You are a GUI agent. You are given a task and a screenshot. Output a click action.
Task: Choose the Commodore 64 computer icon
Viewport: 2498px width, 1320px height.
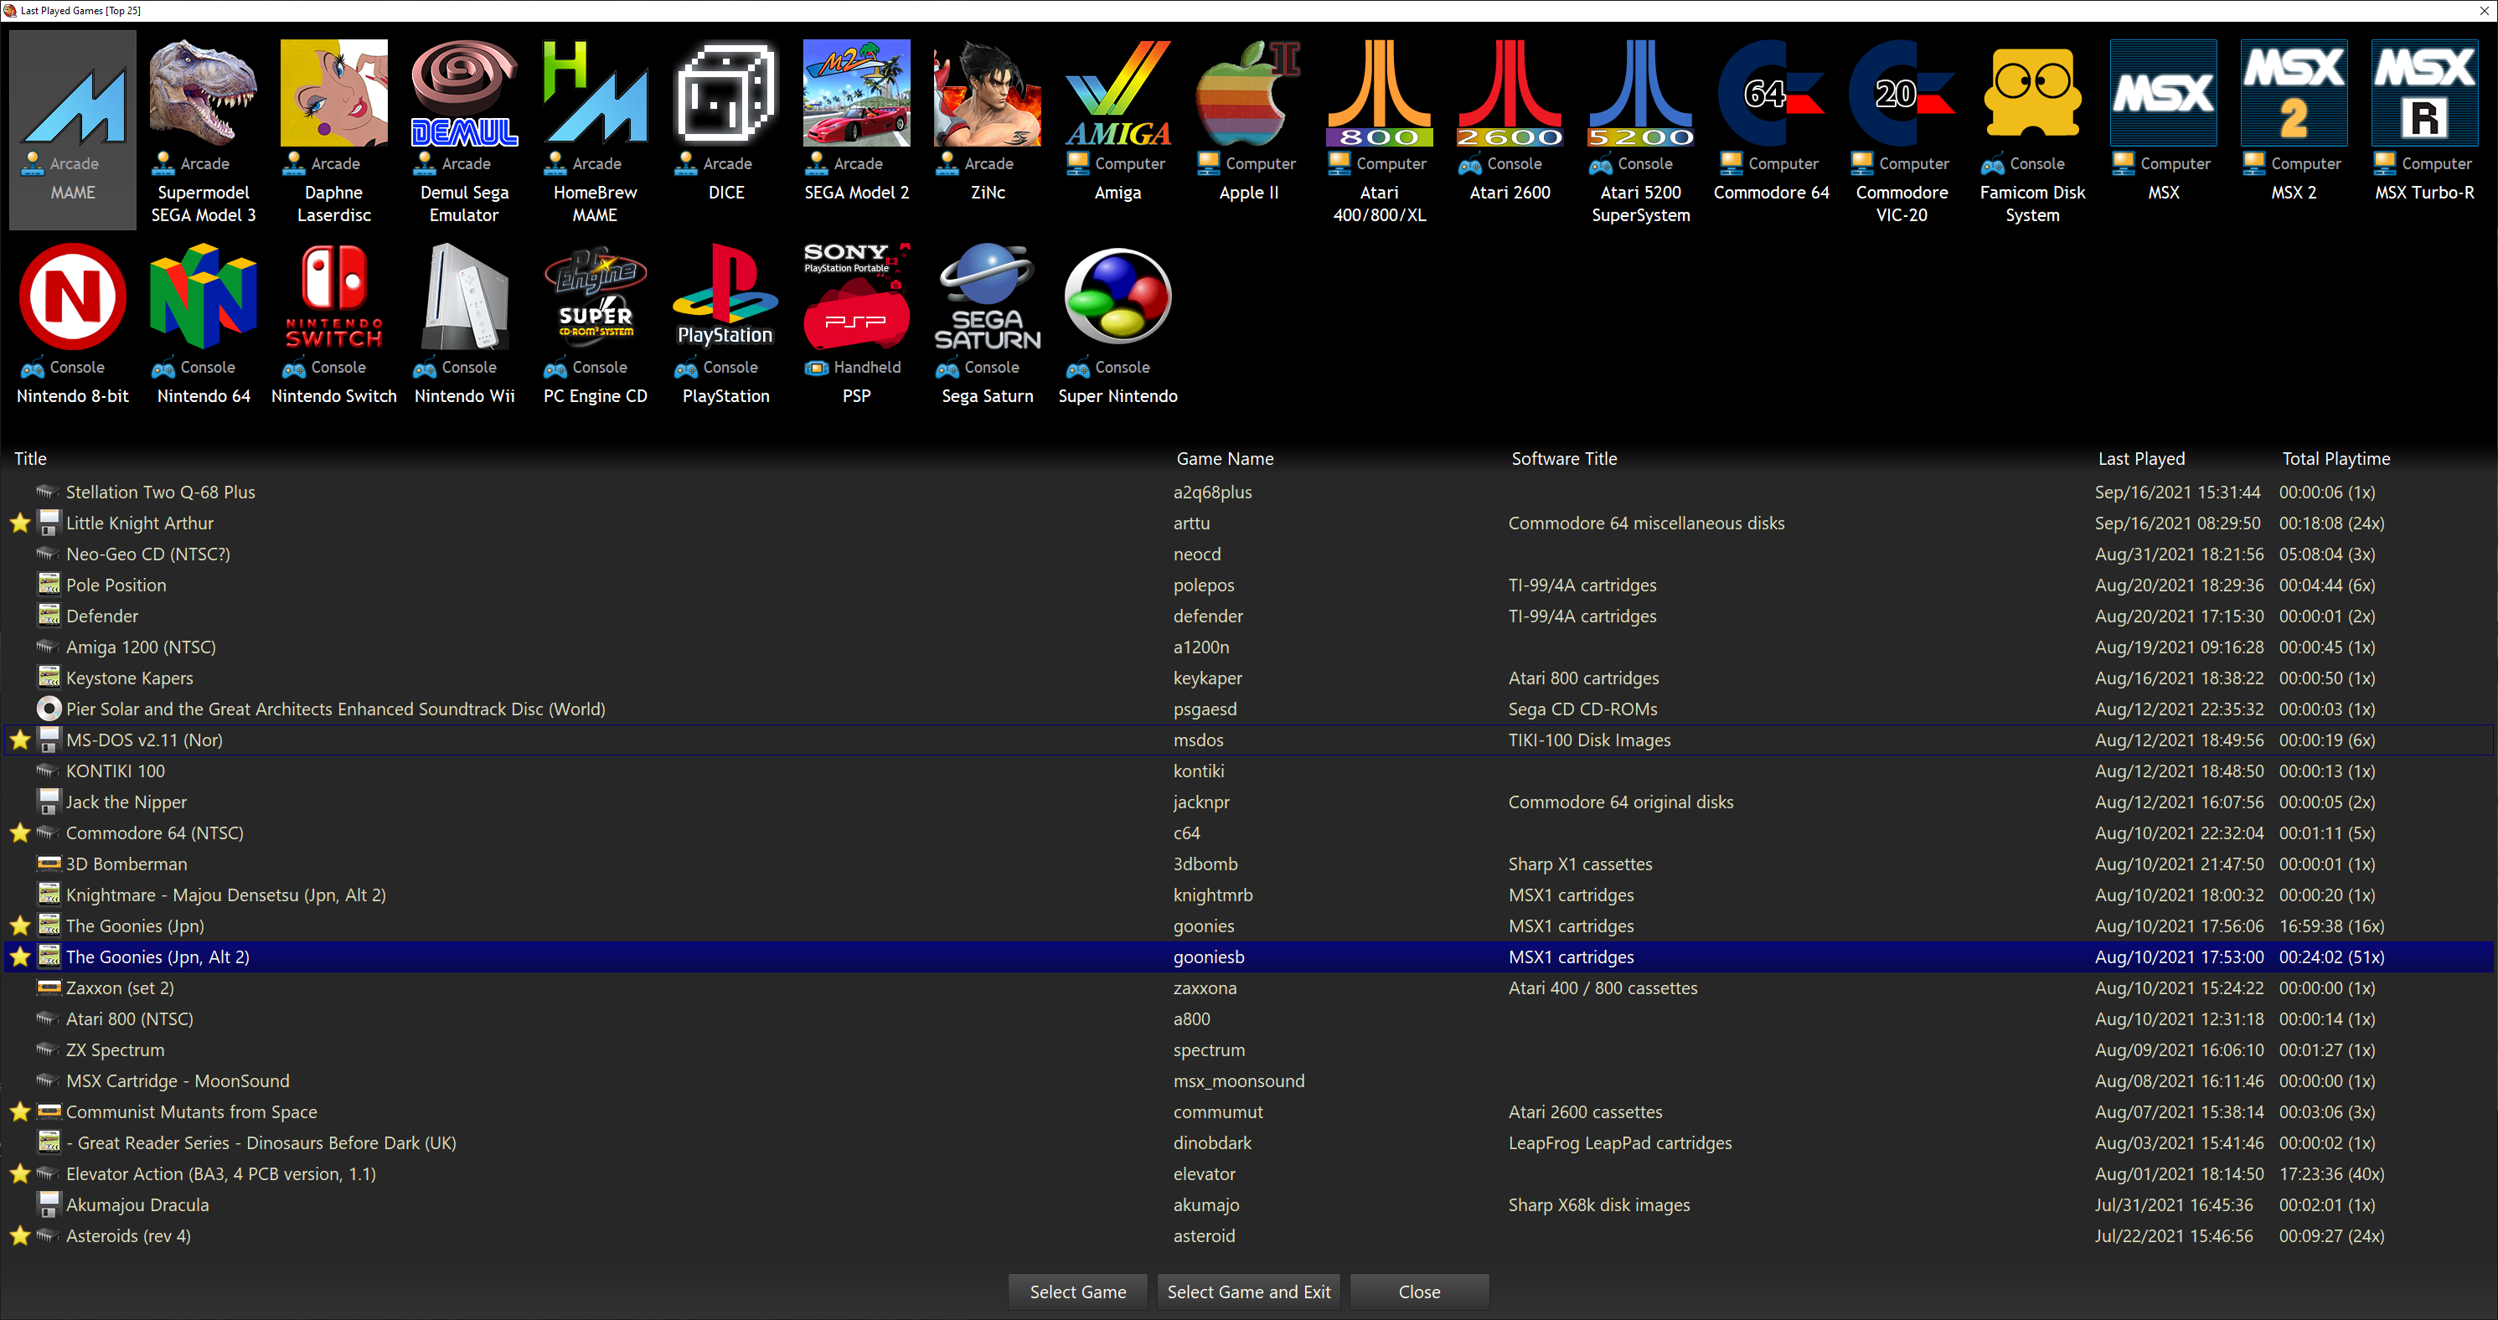[x=1771, y=94]
